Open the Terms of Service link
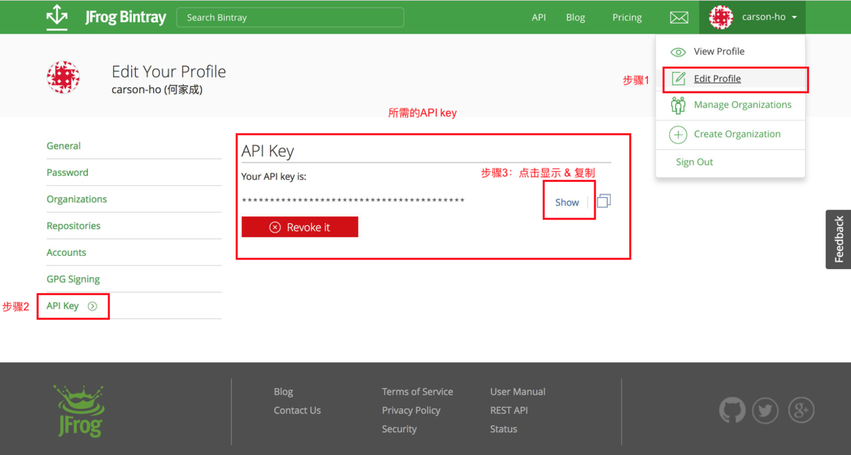 417,392
